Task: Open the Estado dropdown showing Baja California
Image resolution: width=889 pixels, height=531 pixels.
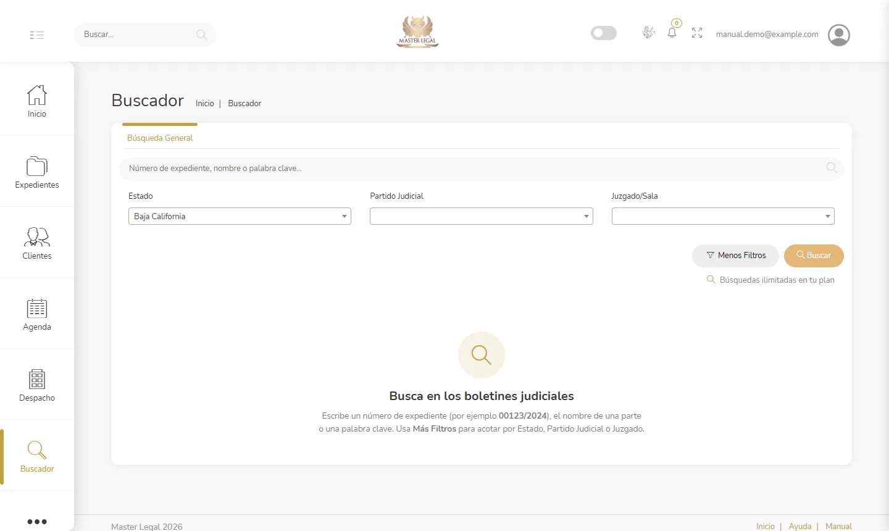Action: 240,216
